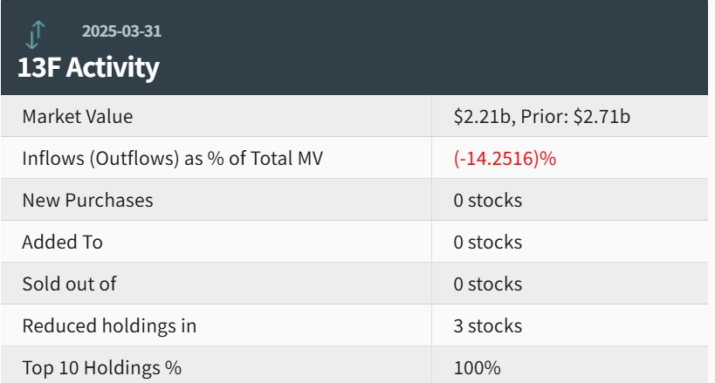The height and width of the screenshot is (383, 715).
Task: Click the Added To 0 stocks value
Action: (x=487, y=242)
